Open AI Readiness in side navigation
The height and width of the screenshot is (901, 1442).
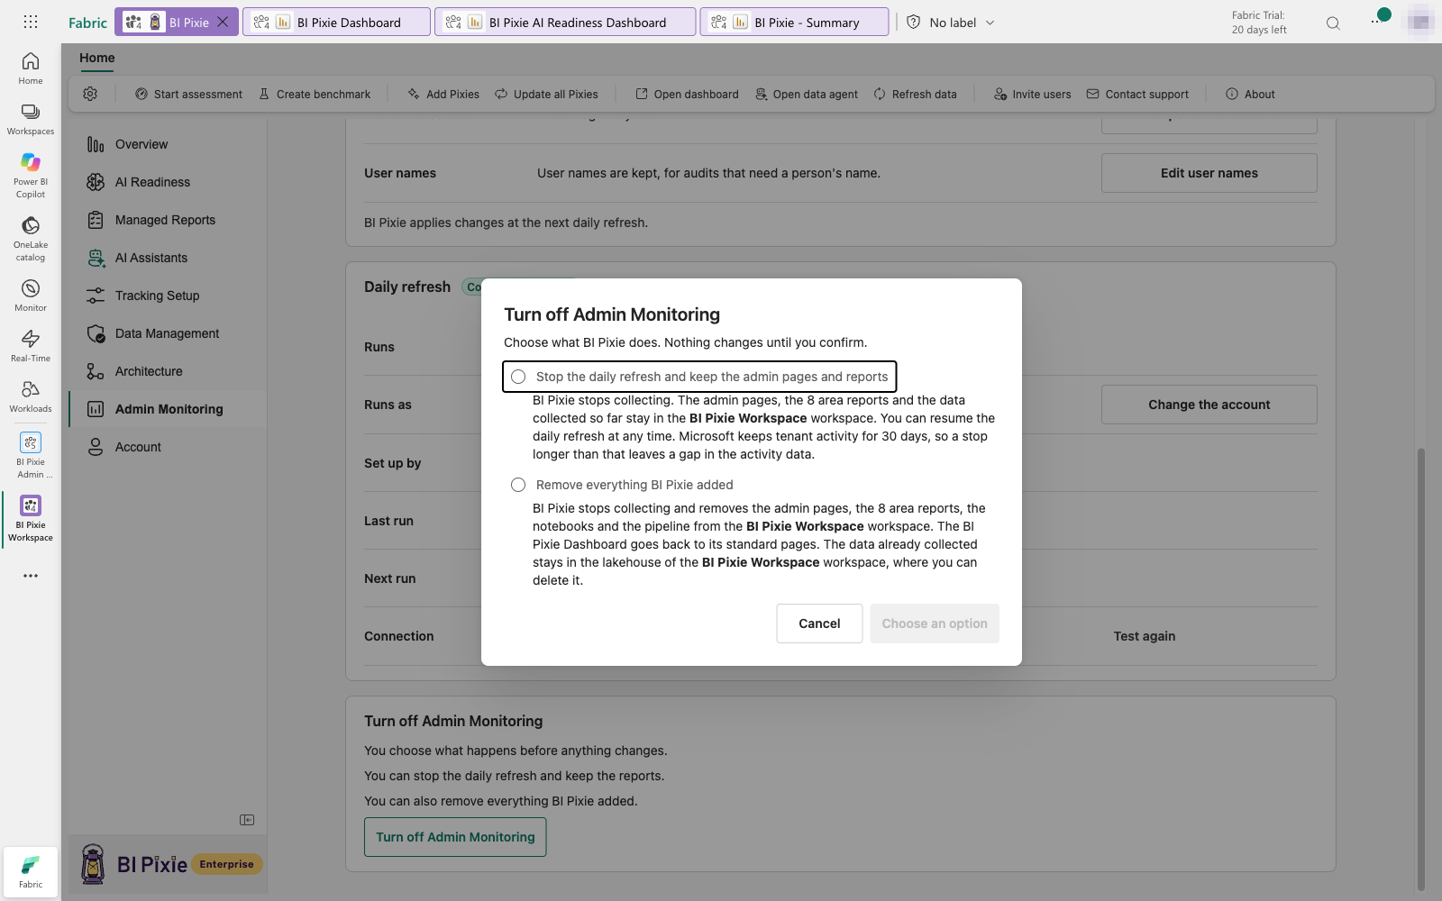167,182
